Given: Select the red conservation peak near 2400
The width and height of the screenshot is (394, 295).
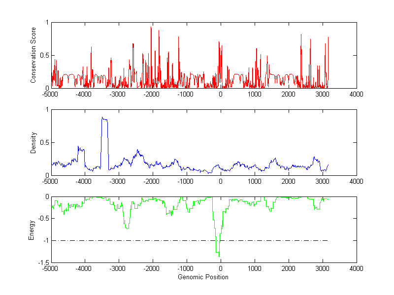Looking at the screenshot, I should (301, 34).
